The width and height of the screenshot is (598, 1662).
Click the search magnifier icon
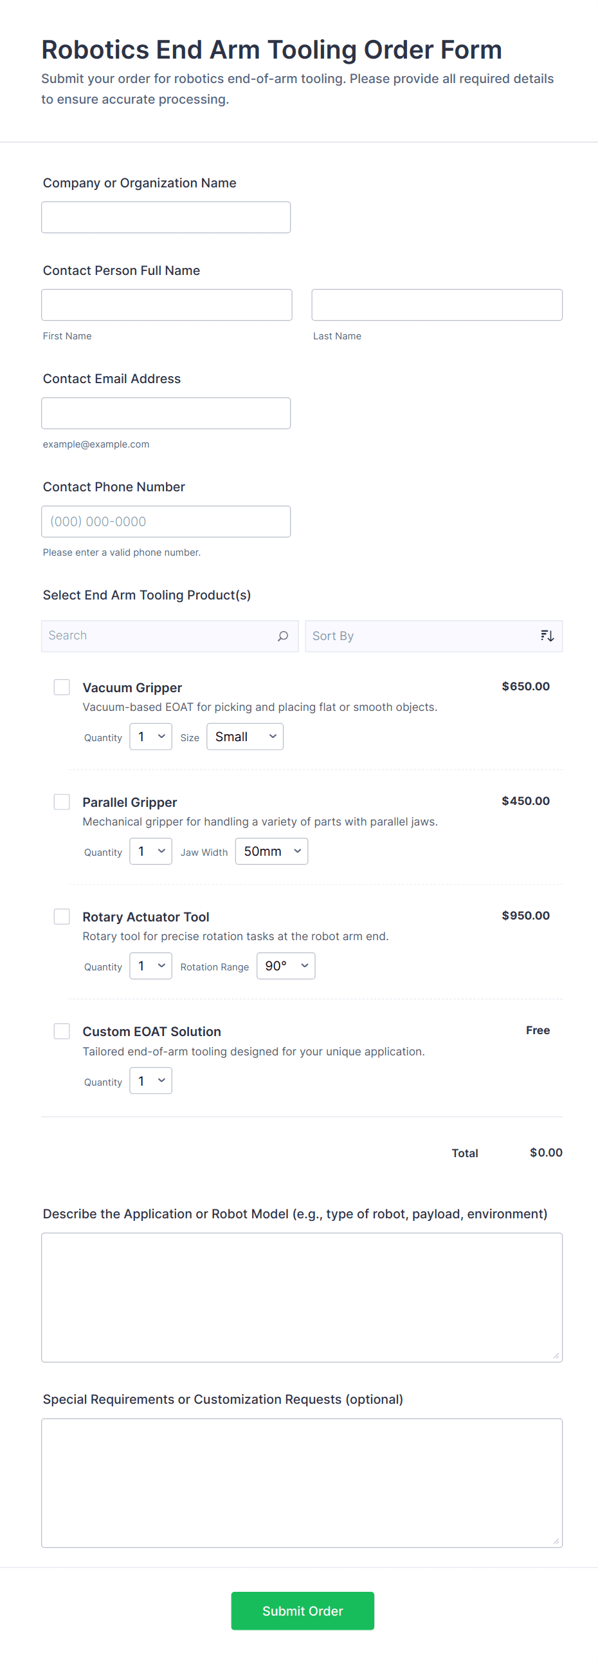[282, 636]
